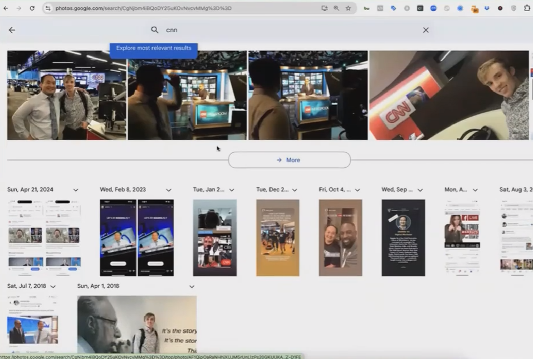Click the search magnifier icon beside cnn
The width and height of the screenshot is (533, 359).
pyautogui.click(x=155, y=30)
